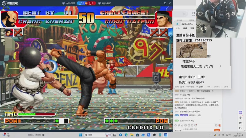Click the microphone icon in the system tray
This screenshot has width=246, height=138.
219,135
